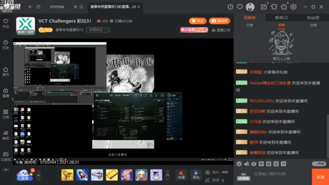Go back with the left arrow
The image size is (329, 185).
coord(30,7)
